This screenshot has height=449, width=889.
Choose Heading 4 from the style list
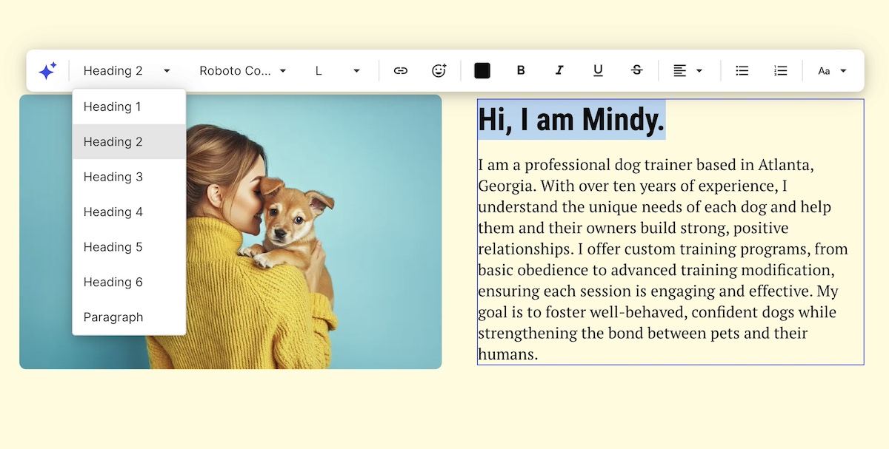pyautogui.click(x=129, y=212)
